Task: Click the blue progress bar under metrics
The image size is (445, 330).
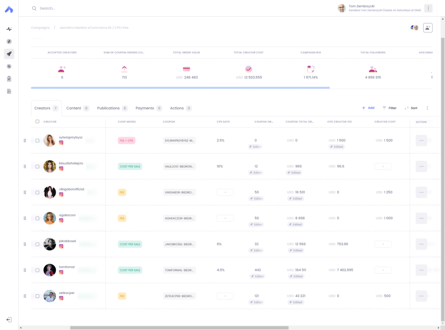Action: (179, 87)
